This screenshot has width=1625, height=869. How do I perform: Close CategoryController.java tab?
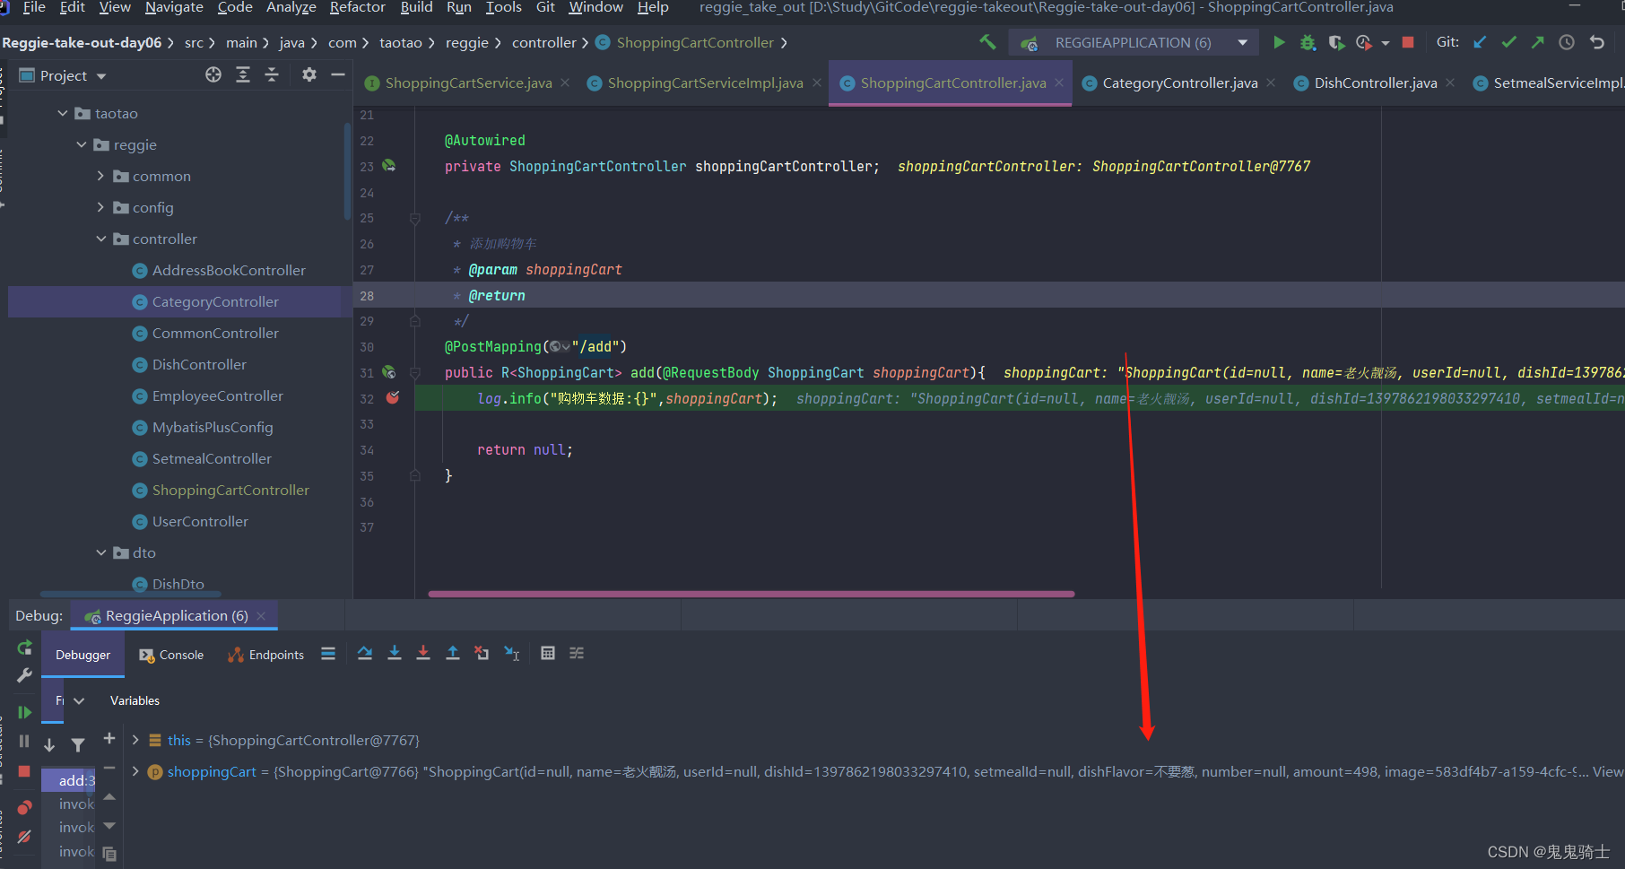[x=1271, y=83]
